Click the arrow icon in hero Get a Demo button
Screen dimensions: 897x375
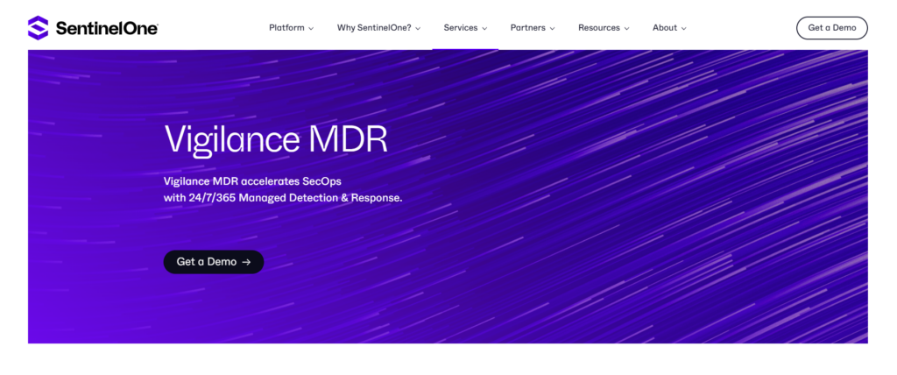[x=246, y=262]
